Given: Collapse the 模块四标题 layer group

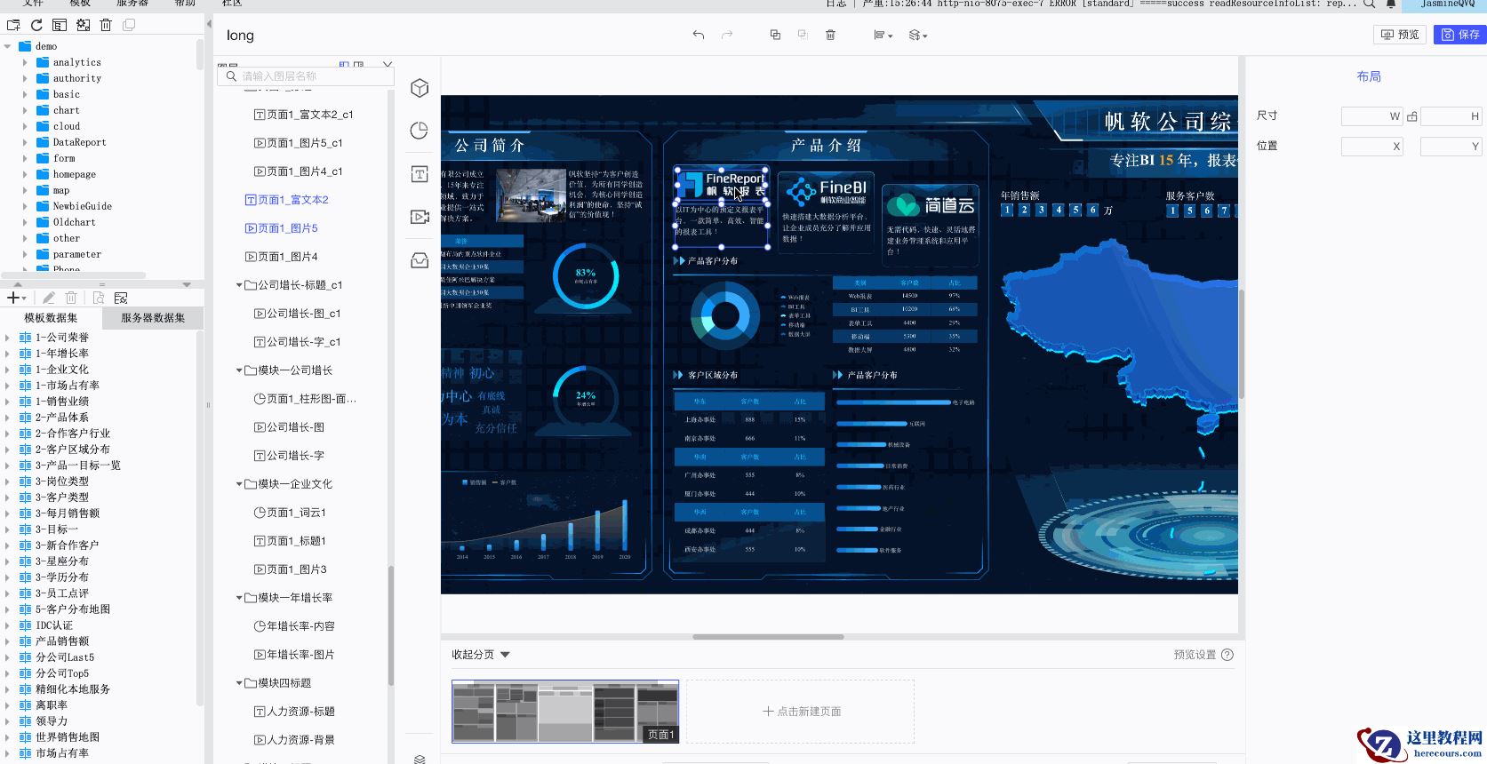Looking at the screenshot, I should [239, 683].
